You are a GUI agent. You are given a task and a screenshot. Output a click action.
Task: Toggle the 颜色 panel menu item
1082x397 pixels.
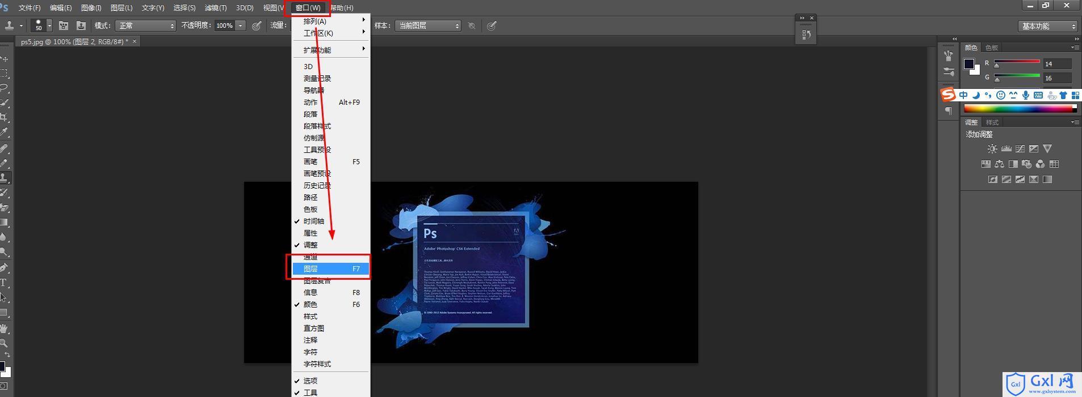pos(331,305)
